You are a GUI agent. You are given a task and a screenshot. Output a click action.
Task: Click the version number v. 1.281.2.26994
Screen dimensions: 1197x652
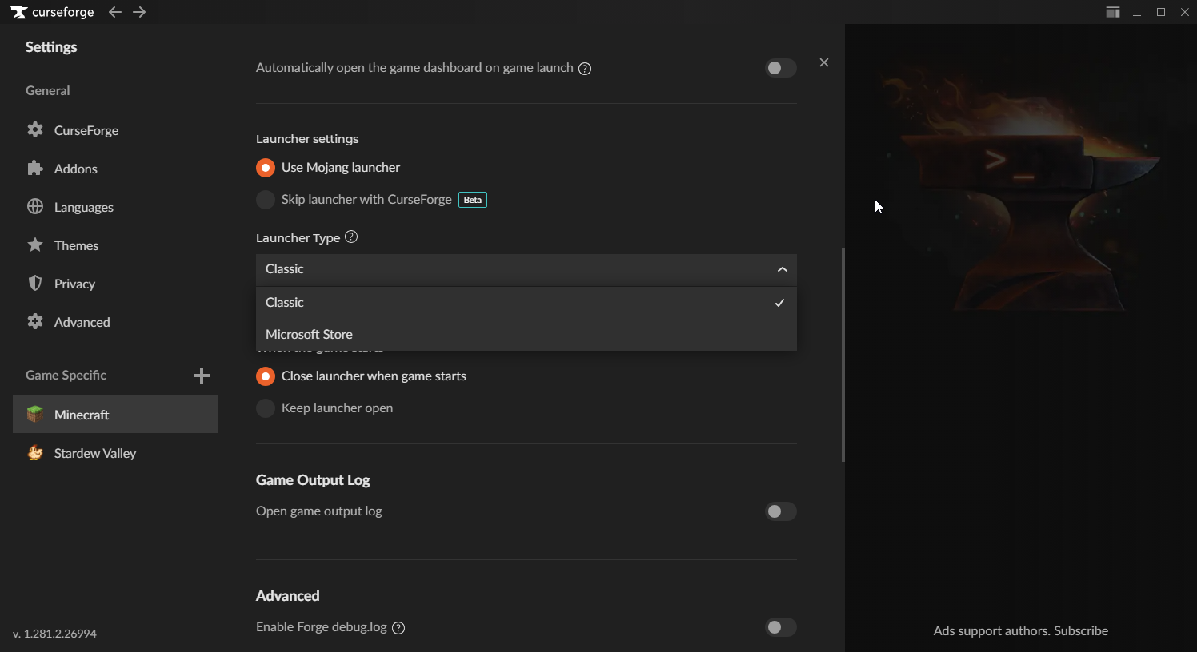pos(55,634)
